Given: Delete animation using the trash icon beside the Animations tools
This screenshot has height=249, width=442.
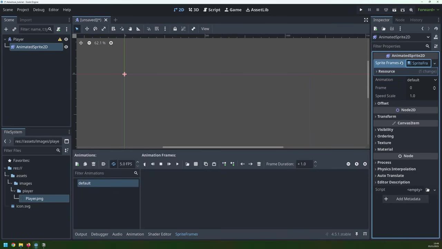Looking at the screenshot, I should [x=94, y=164].
